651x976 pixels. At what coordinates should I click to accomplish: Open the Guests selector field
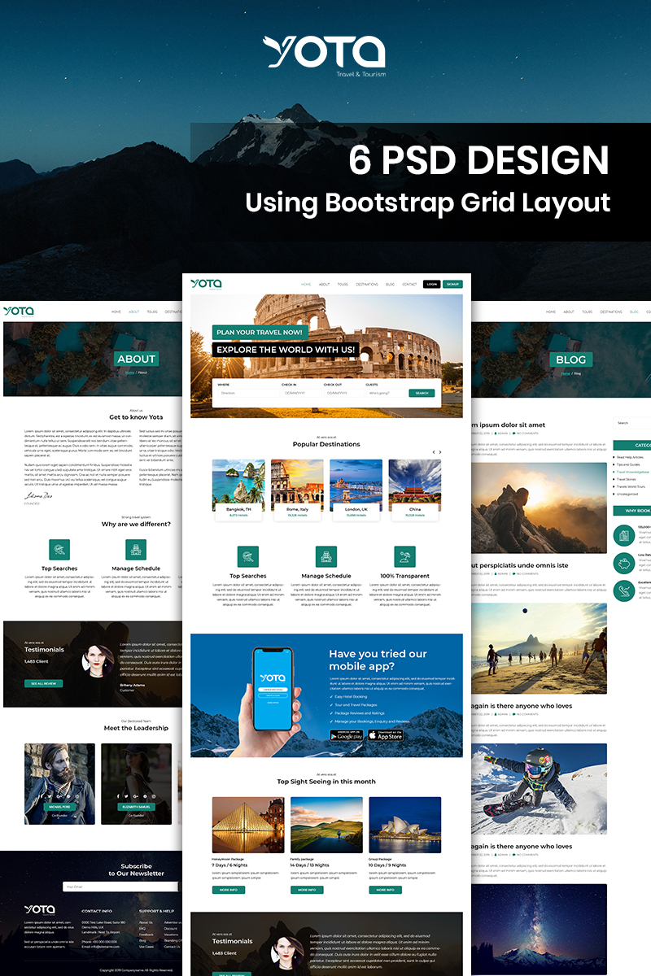383,393
